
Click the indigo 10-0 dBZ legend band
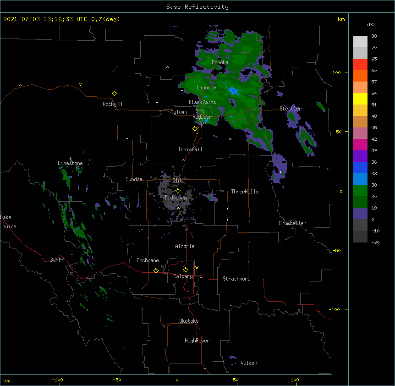(x=360, y=214)
